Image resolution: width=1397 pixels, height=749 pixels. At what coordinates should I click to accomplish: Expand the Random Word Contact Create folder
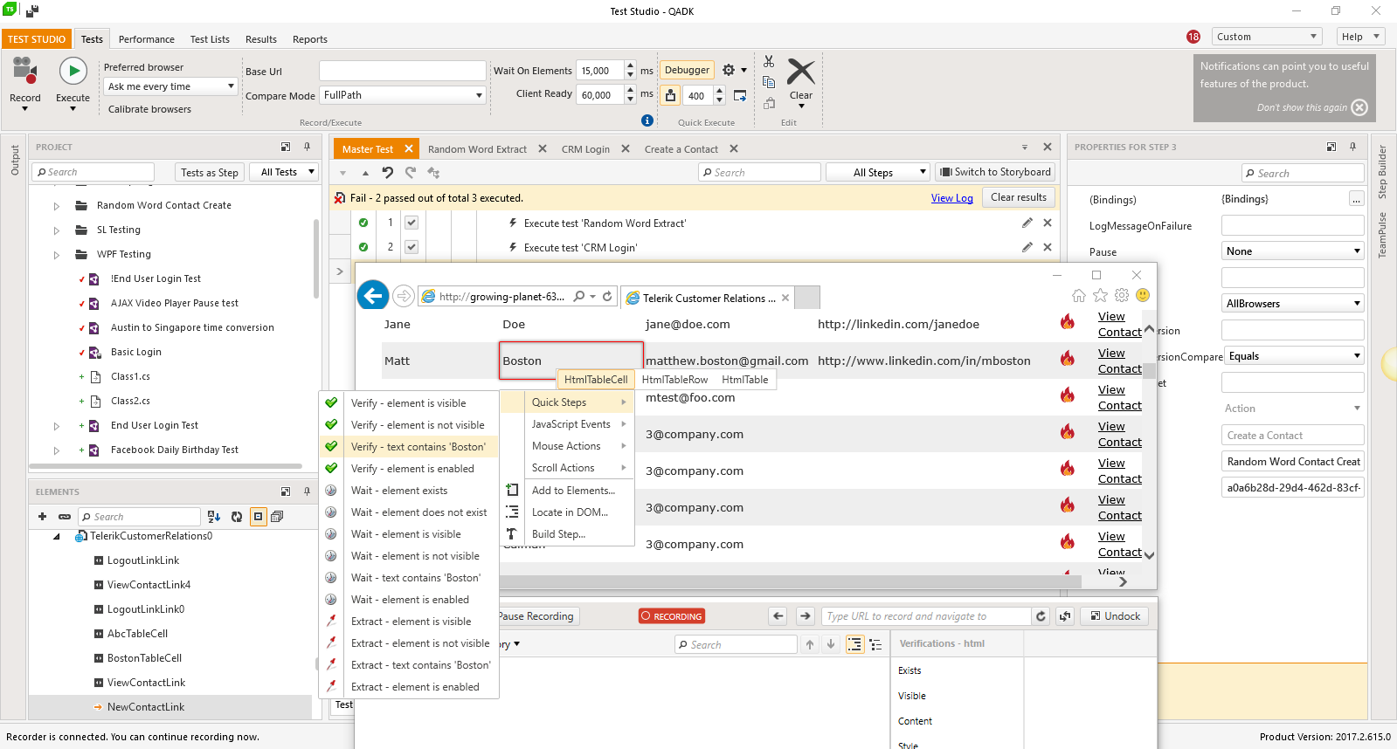point(56,206)
